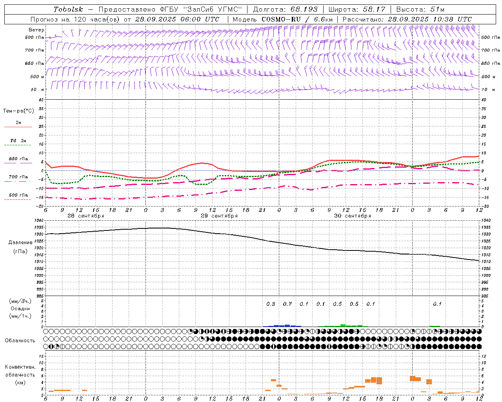Screen dimensions: 502x402
Task: Select the "ЗапСиб УГМС" provider text
Action: point(213,9)
